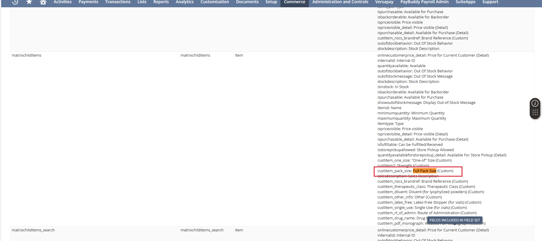Open the Payments menu
This screenshot has width=542, height=241.
88,2
